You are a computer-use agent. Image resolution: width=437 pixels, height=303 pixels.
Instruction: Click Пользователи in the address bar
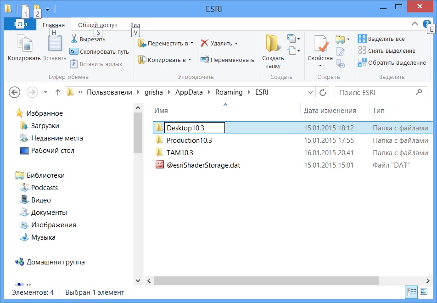click(x=109, y=92)
